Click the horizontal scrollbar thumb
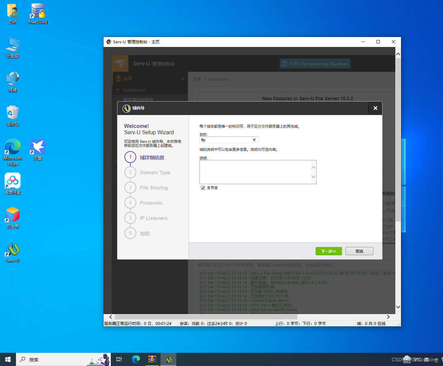 (206, 317)
